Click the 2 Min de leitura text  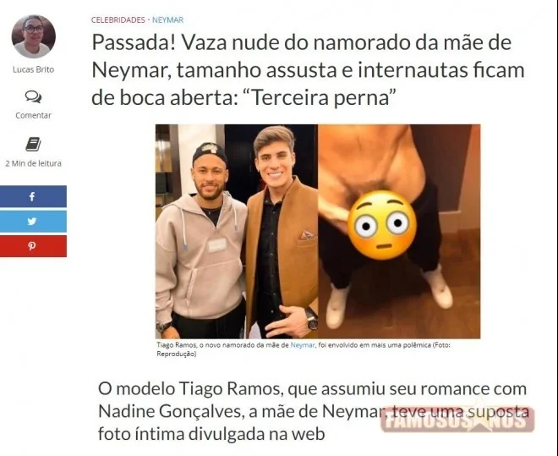(x=34, y=163)
